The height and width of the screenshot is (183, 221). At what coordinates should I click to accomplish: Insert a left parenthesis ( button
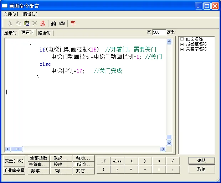[131, 161]
